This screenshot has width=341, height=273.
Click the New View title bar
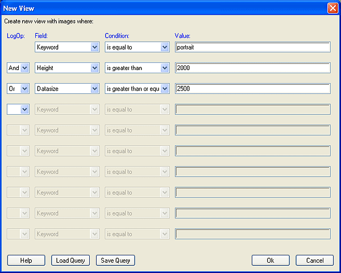tap(159, 7)
